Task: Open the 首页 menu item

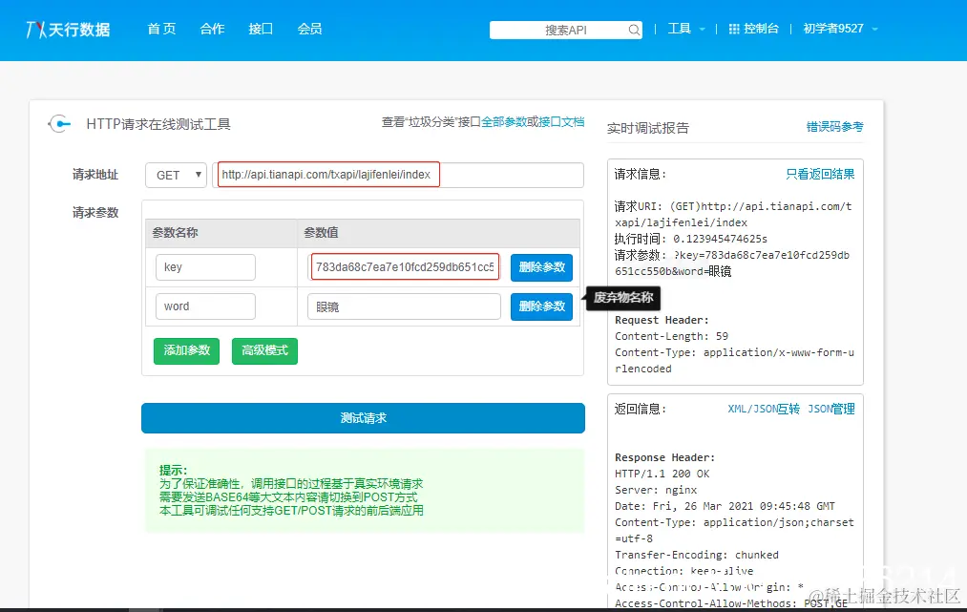Action: tap(161, 29)
